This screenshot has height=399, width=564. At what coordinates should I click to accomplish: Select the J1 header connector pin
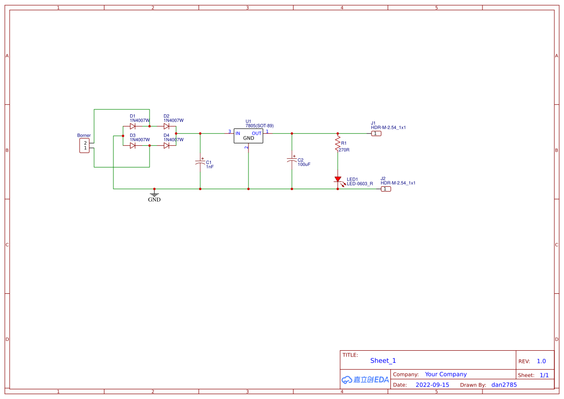point(376,134)
